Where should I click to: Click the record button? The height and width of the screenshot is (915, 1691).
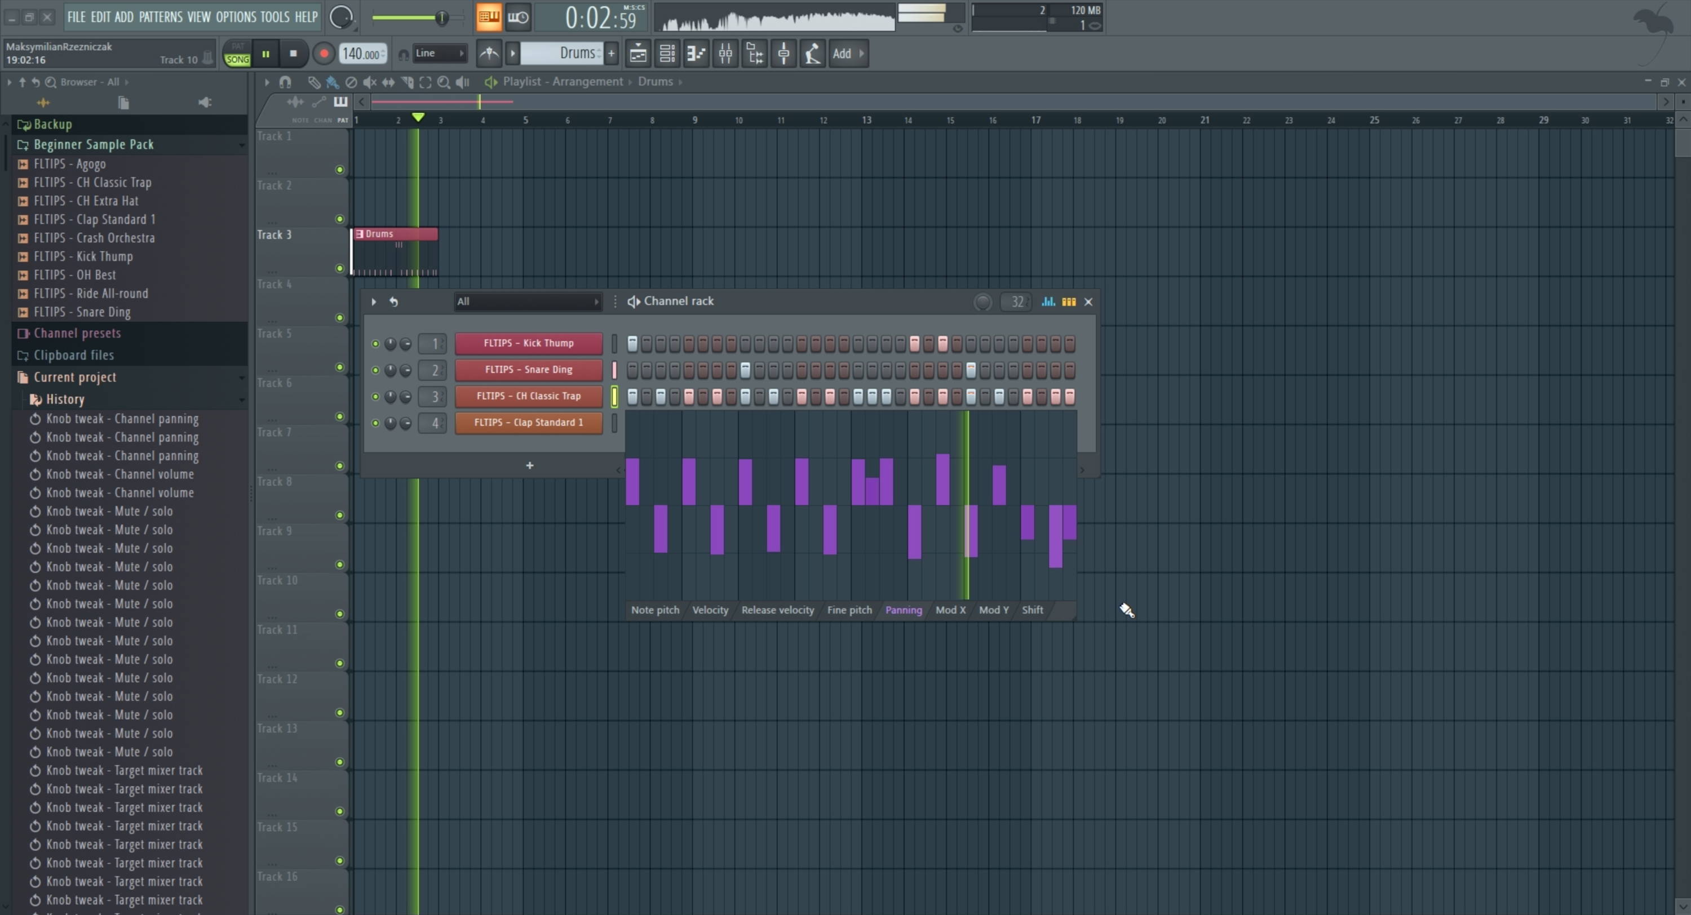[324, 54]
